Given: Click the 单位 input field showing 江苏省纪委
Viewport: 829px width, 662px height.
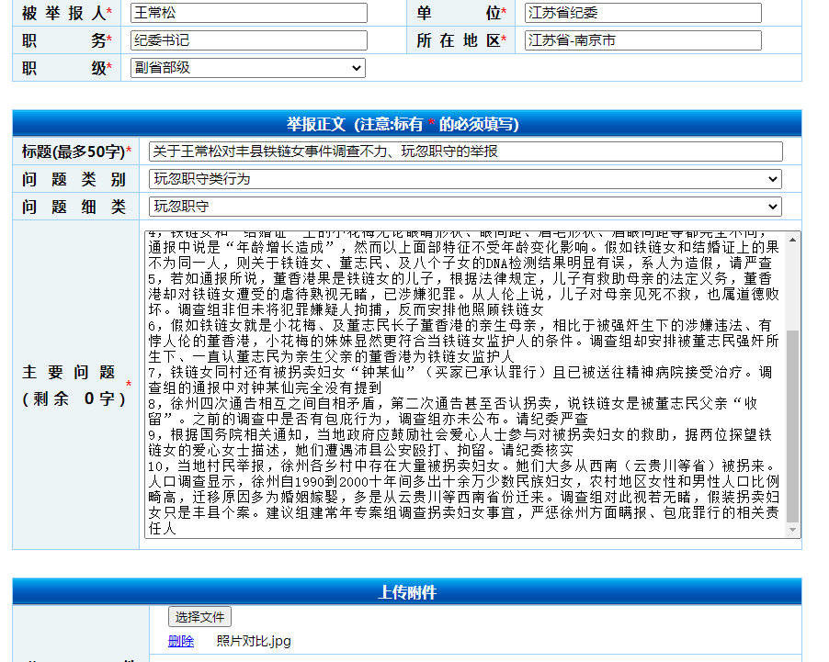Looking at the screenshot, I should click(x=643, y=13).
